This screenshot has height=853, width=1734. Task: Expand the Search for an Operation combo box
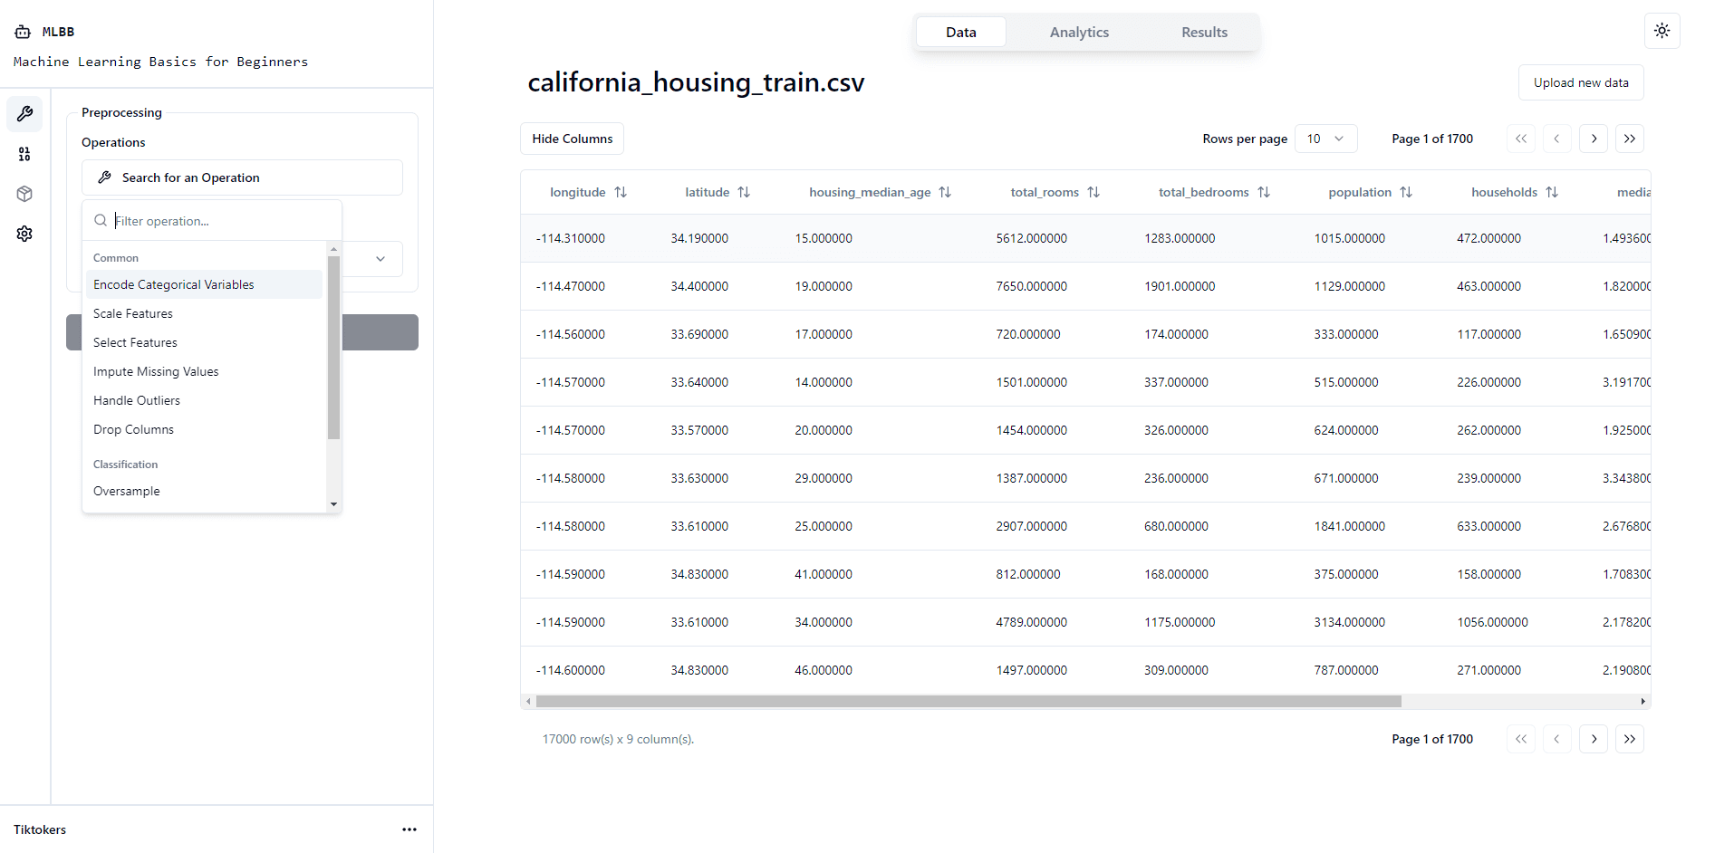(x=242, y=177)
